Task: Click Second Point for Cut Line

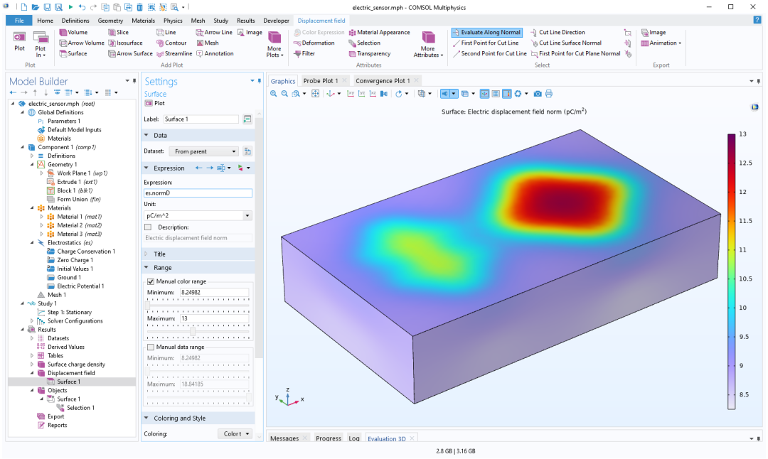Action: point(489,54)
